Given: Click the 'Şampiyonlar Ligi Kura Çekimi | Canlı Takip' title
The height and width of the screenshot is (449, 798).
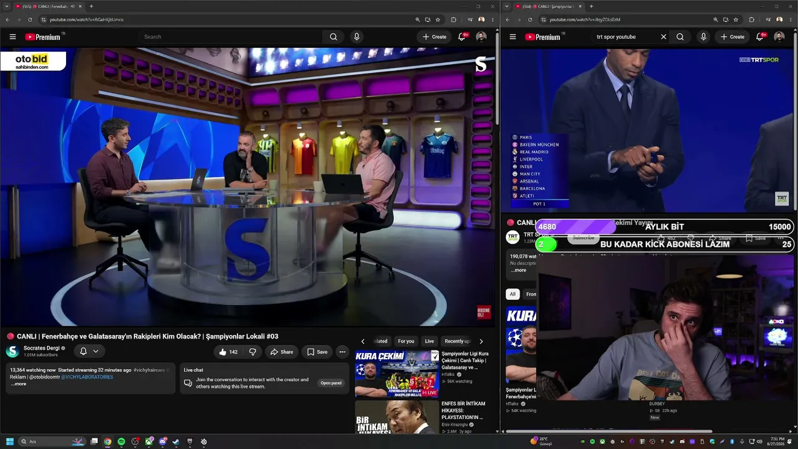Looking at the screenshot, I should [465, 360].
